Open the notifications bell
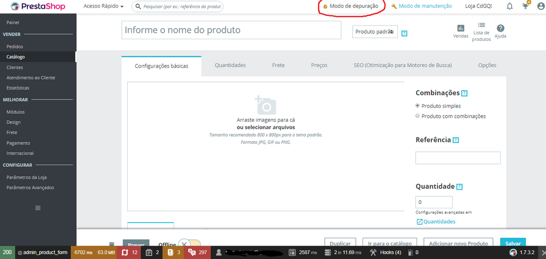This screenshot has width=546, height=259. click(509, 6)
